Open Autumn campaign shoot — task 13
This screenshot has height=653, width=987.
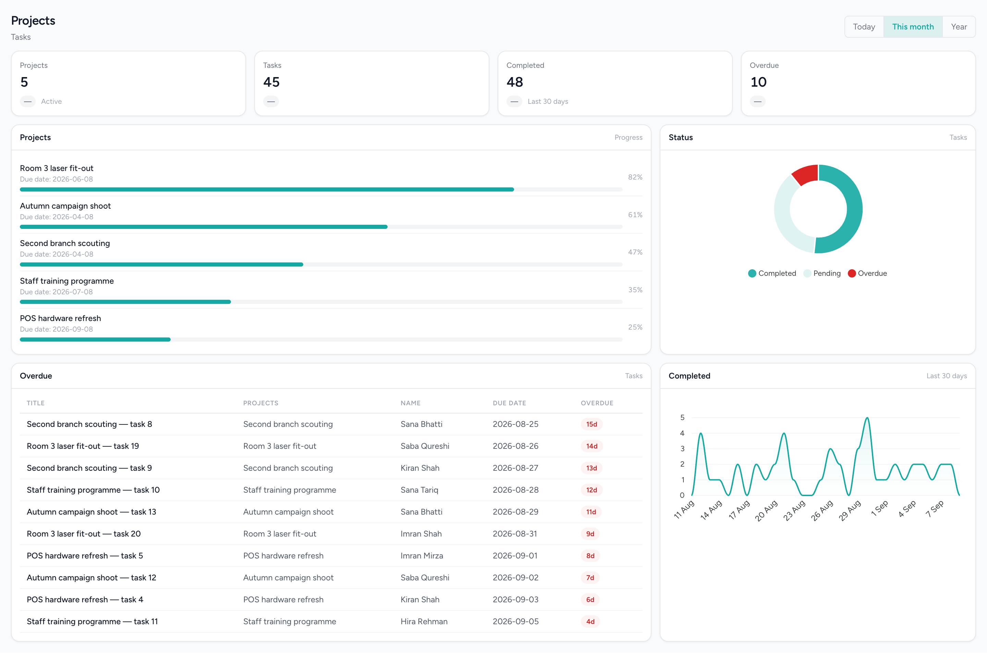pos(91,512)
